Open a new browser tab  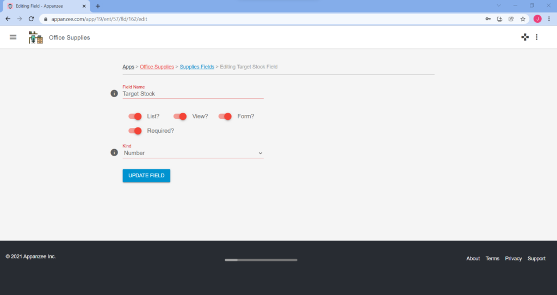coord(98,6)
